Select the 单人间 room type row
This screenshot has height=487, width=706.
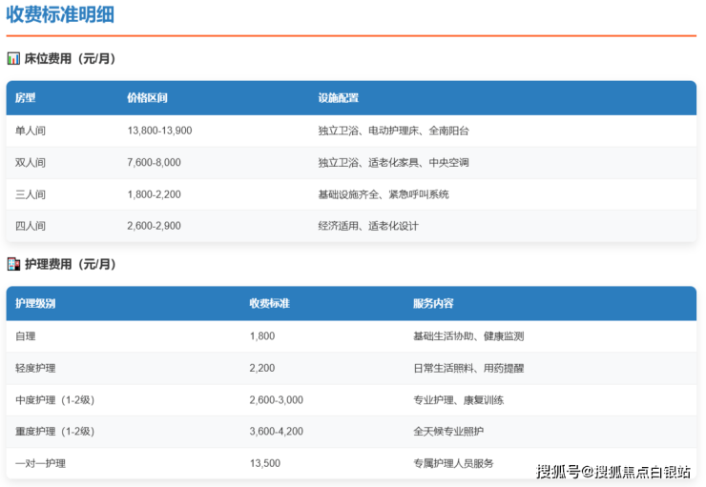coord(31,131)
